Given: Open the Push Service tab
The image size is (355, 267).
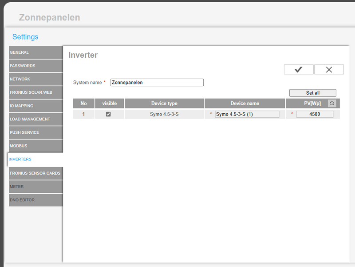Looking at the screenshot, I should (x=36, y=132).
